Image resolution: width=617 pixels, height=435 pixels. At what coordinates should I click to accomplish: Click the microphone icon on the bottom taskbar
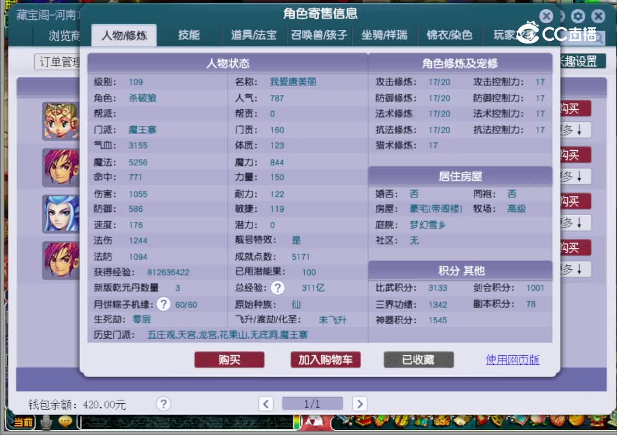46,422
